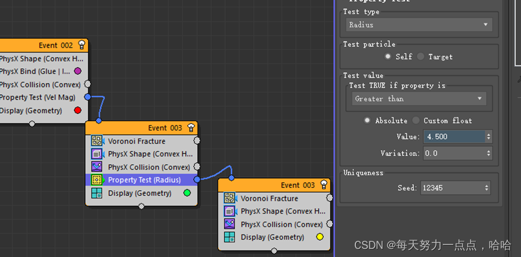The height and width of the screenshot is (257, 521).
Task: Select Voronoi Fracture icon in Event 003 with yellow Display
Action: [230, 198]
